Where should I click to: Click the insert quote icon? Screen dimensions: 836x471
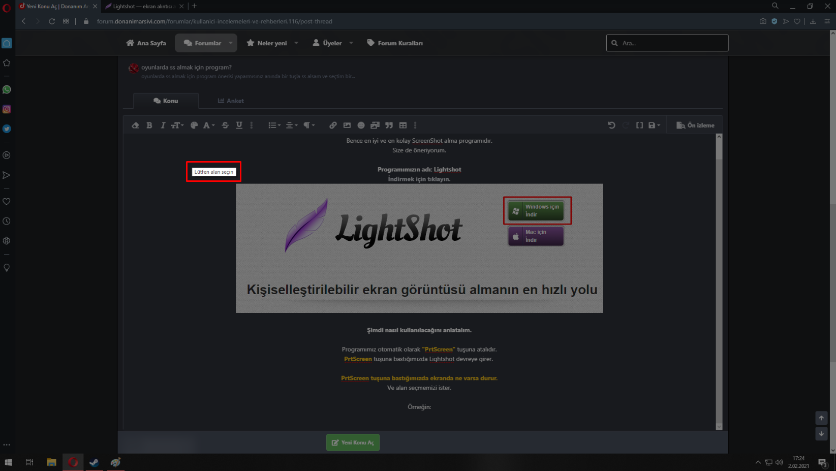(x=389, y=125)
